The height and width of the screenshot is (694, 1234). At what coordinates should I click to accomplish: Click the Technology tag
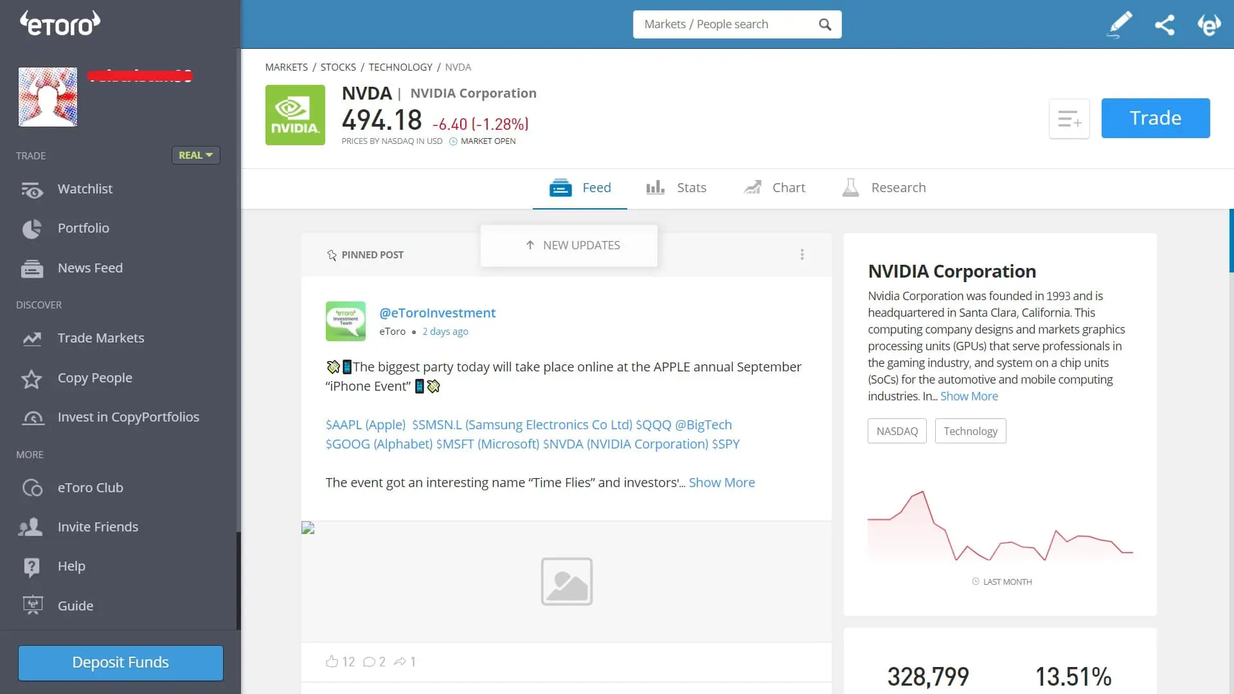[x=970, y=431]
